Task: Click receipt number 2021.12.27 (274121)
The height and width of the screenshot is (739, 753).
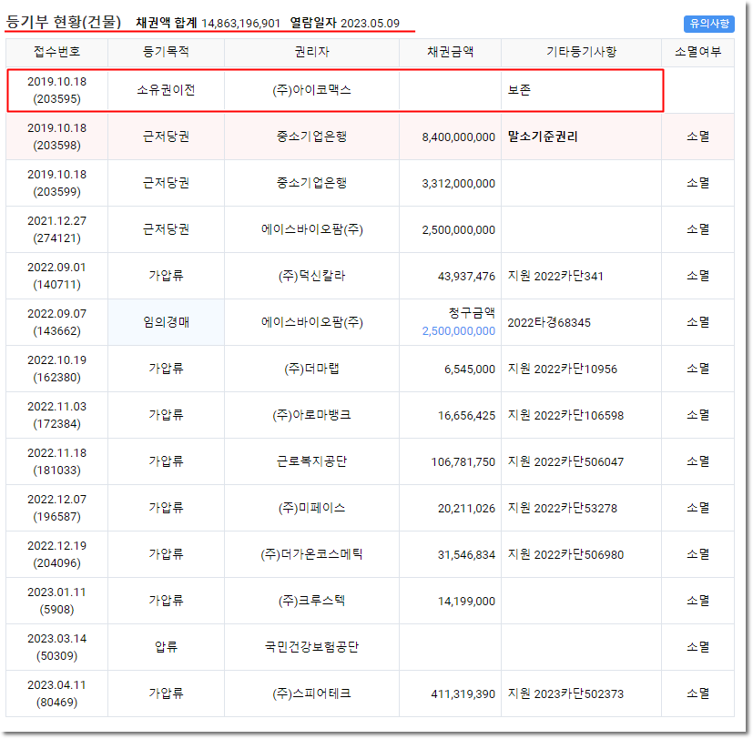Action: pos(56,229)
